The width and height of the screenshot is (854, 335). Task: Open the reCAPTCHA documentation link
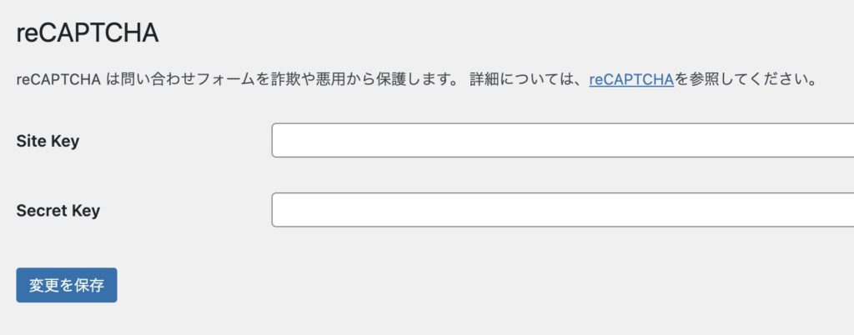coord(630,81)
